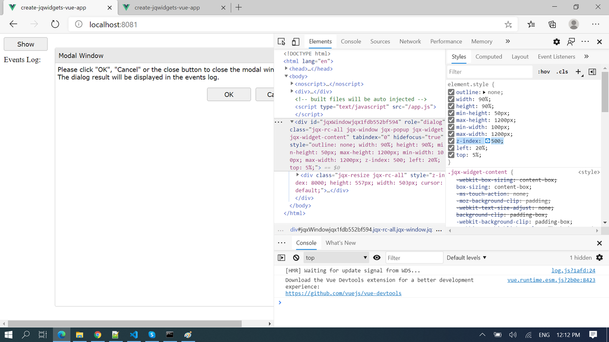Open browser settings and more menu
The height and width of the screenshot is (342, 609).
(x=596, y=24)
